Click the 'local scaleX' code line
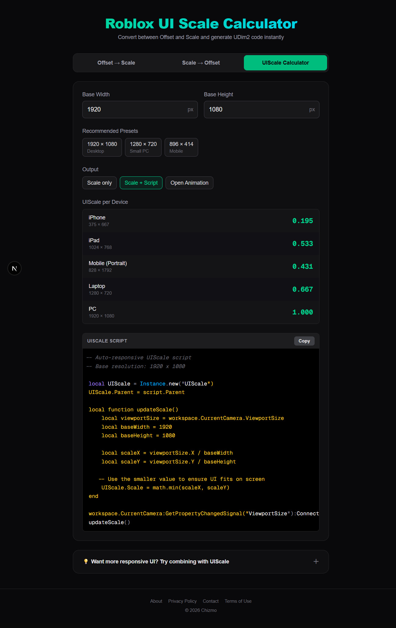Viewport: 396px width, 628px height. 167,453
